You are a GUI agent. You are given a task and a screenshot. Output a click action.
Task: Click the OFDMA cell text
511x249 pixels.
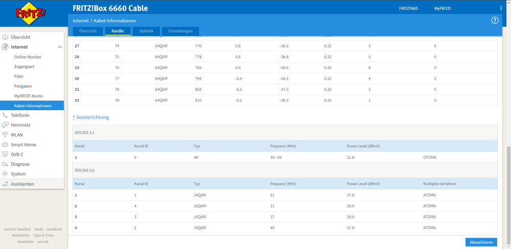pos(430,157)
